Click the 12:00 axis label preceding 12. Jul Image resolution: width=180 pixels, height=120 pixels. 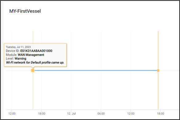point(12,114)
